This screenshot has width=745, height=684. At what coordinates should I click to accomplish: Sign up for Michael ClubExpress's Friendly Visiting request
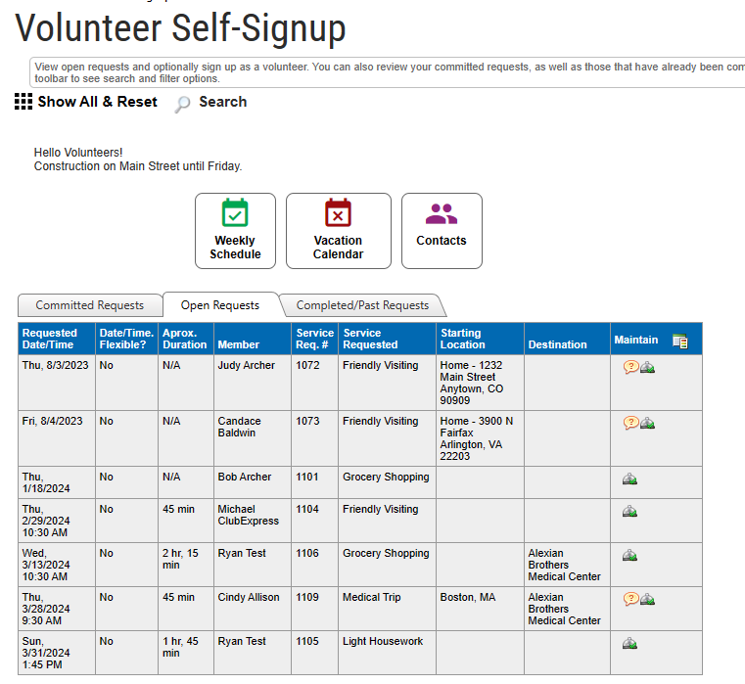point(629,512)
